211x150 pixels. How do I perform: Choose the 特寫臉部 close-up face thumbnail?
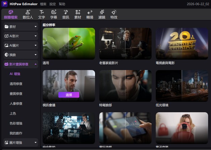[x=125, y=86]
